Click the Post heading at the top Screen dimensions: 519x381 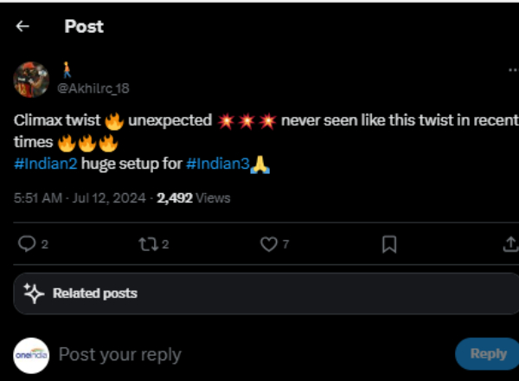85,27
